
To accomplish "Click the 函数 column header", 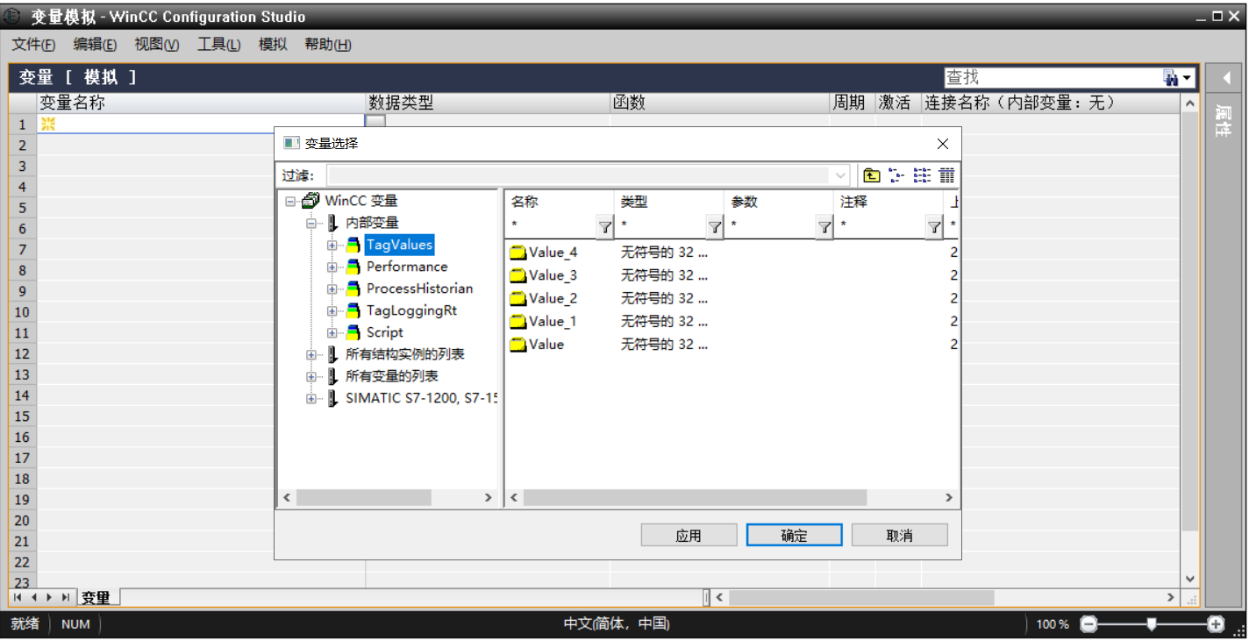I will (719, 103).
